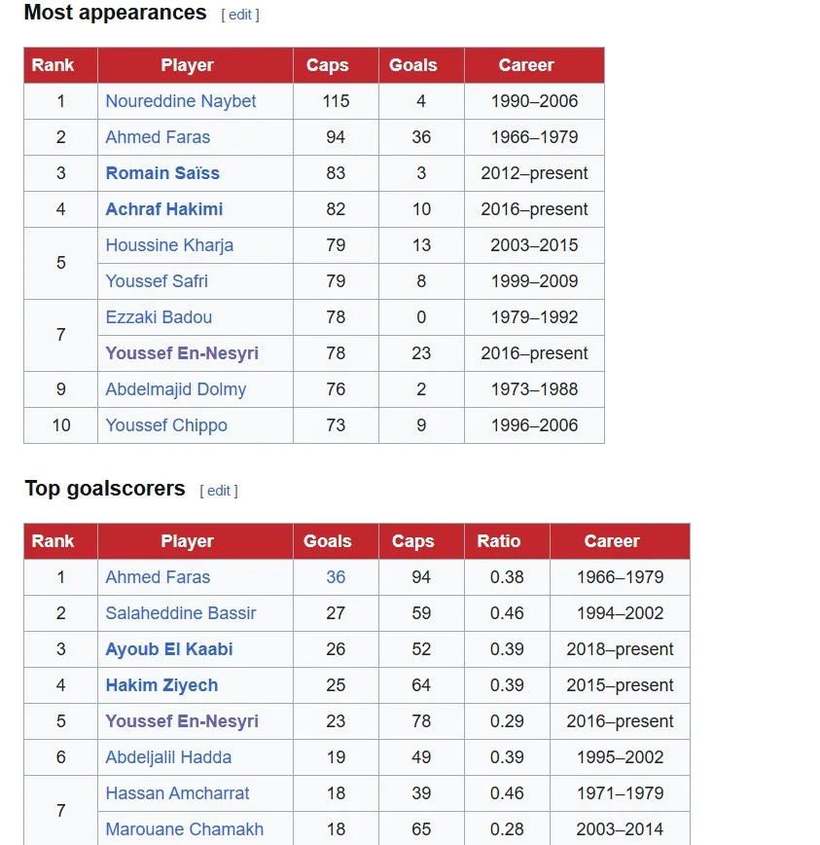Click the Youssef Safri link
Viewport: 820px width, 845px height.
pos(157,281)
